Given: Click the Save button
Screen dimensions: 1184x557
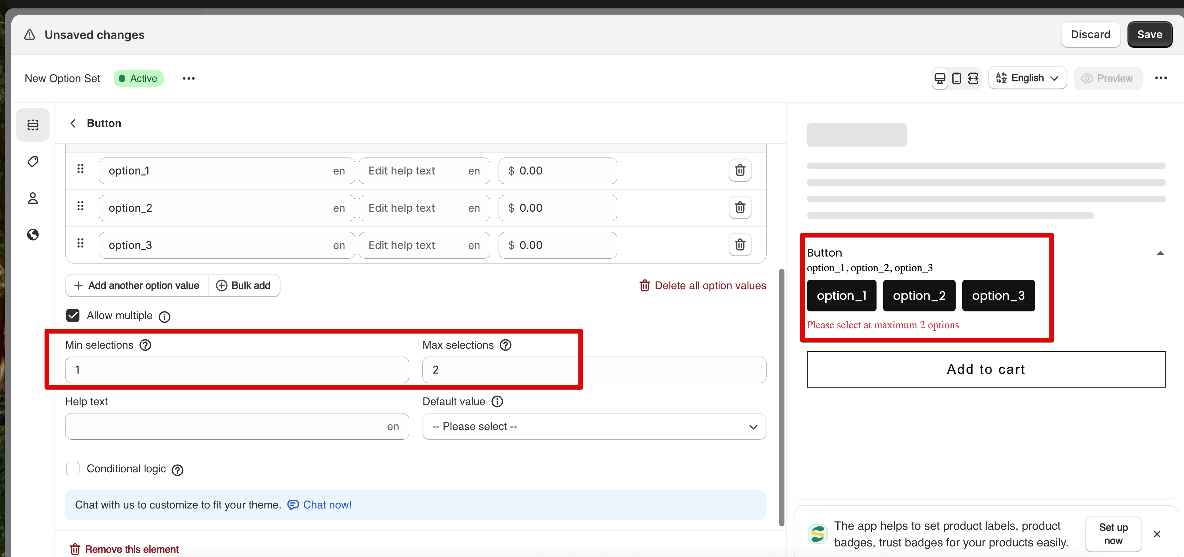Looking at the screenshot, I should (x=1149, y=35).
